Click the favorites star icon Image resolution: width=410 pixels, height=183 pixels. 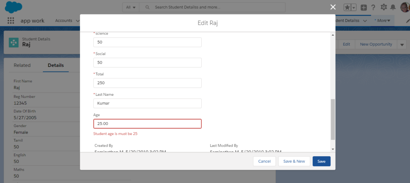[x=347, y=8]
